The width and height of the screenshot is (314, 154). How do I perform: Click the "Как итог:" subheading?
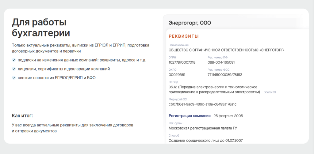[22, 116]
